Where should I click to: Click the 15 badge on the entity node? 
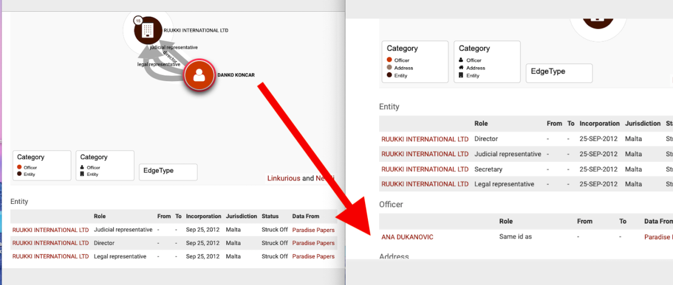point(137,21)
